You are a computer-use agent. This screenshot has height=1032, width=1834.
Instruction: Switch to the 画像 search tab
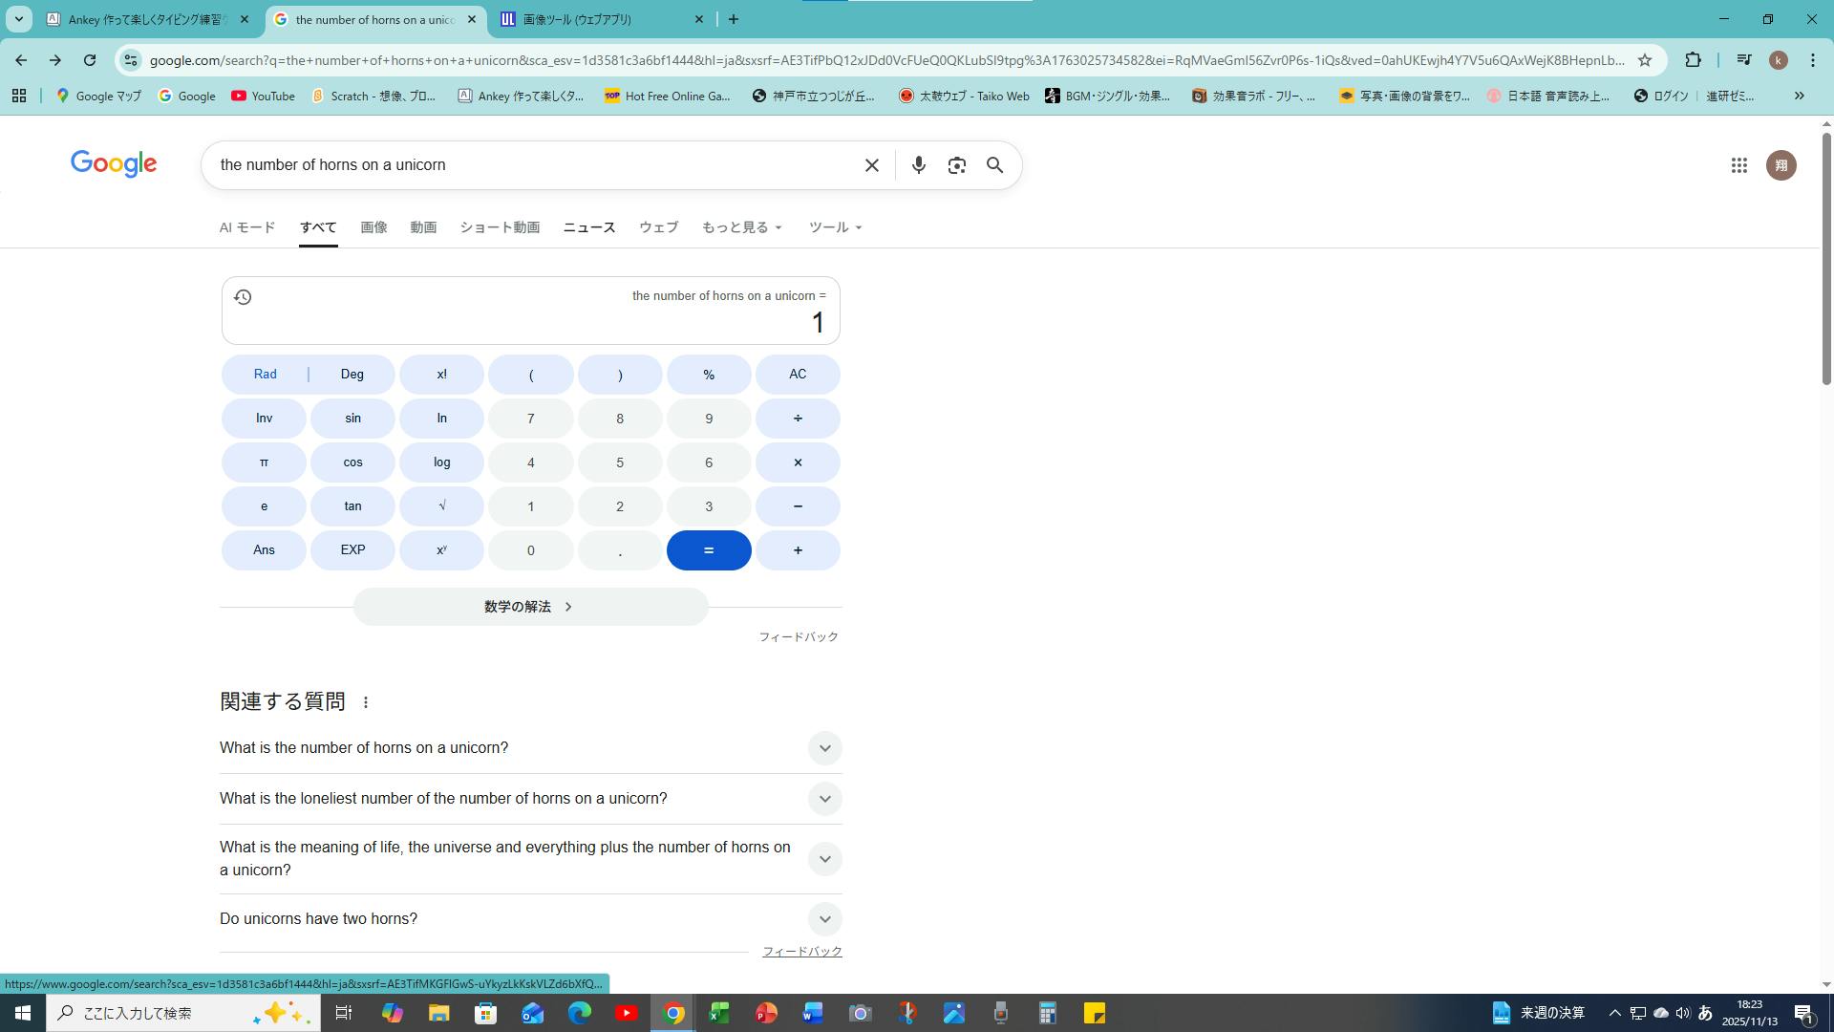pyautogui.click(x=373, y=227)
